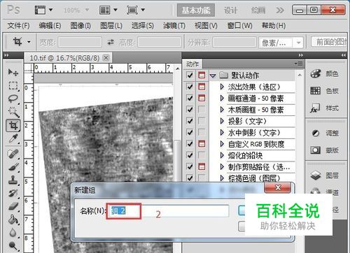350x253 pixels.
Task: Toggle checkmark for 默认动作 set
Action: [x=190, y=75]
